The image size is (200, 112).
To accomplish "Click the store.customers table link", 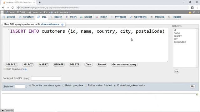I will coord(50,24).
